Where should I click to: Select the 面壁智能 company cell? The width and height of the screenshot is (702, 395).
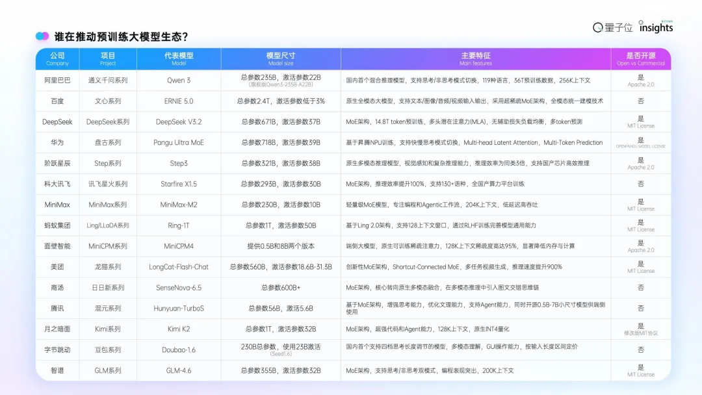coord(57,246)
